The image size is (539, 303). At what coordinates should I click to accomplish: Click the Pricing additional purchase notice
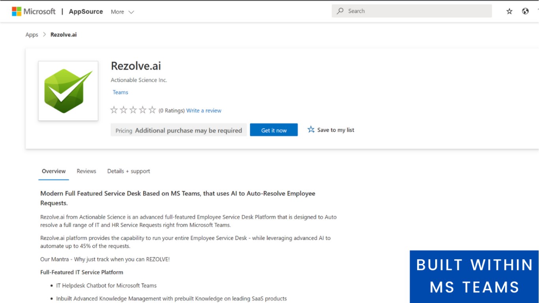pos(179,130)
